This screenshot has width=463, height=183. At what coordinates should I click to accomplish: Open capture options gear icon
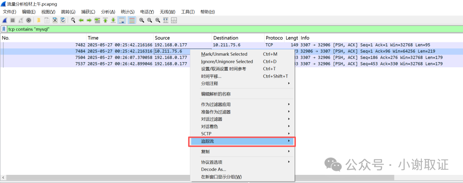(x=29, y=21)
